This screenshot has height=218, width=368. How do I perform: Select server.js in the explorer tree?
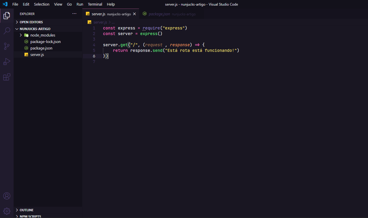coord(37,54)
